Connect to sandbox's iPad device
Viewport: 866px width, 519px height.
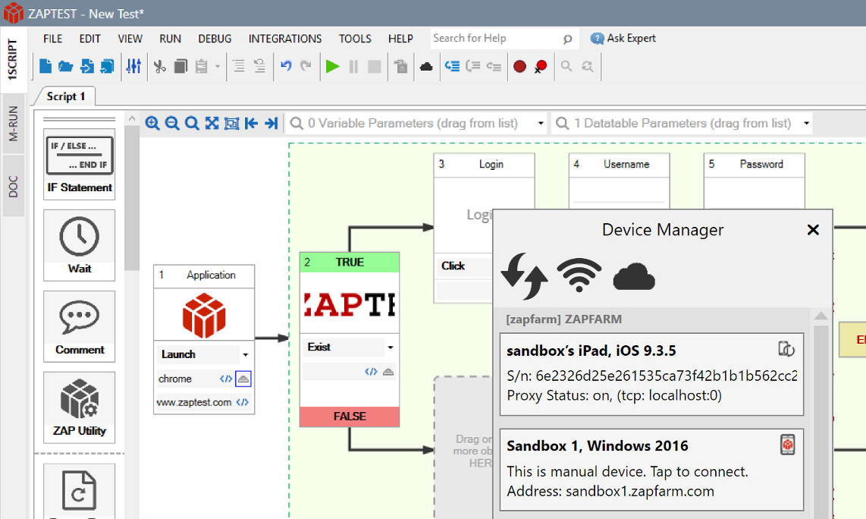(651, 373)
